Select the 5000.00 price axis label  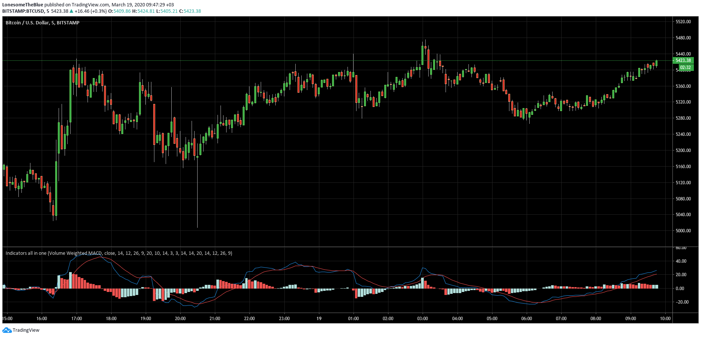pyautogui.click(x=683, y=231)
